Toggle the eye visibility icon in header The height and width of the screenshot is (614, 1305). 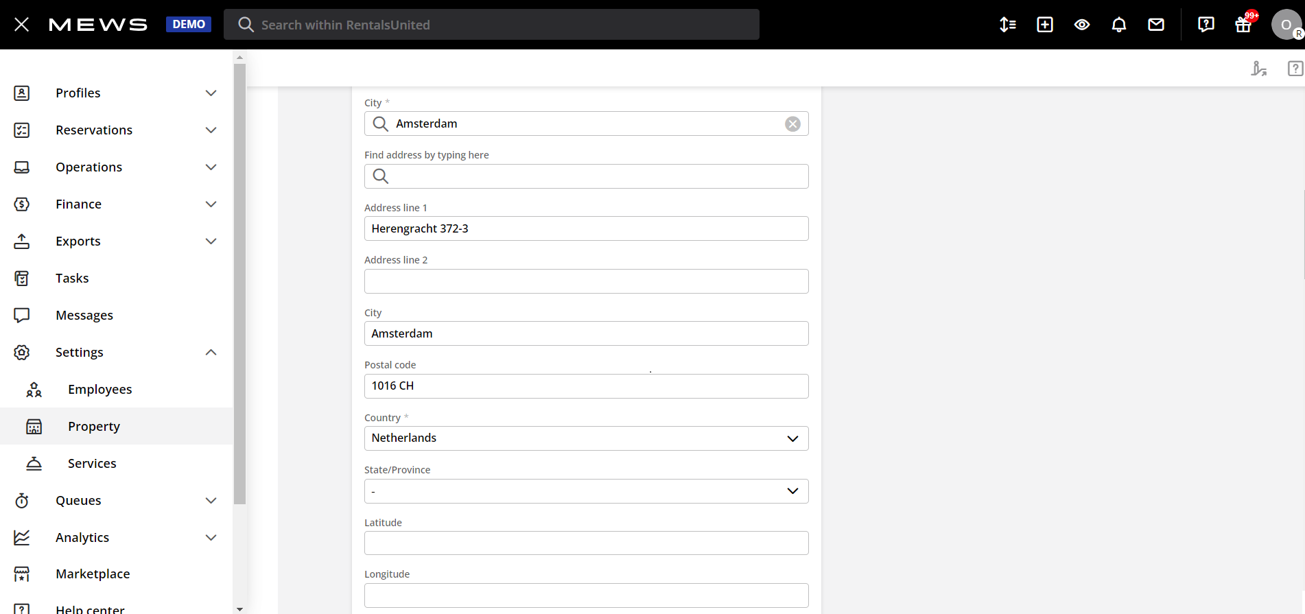coord(1082,25)
